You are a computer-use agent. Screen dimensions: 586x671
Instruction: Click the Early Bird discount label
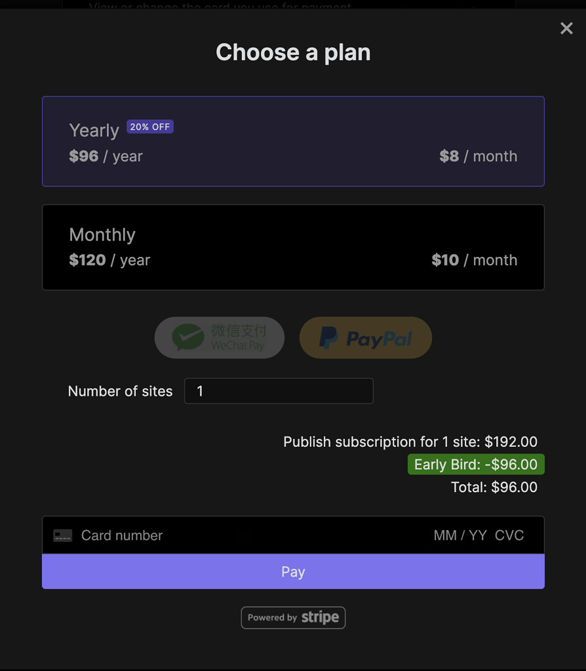[x=476, y=464]
